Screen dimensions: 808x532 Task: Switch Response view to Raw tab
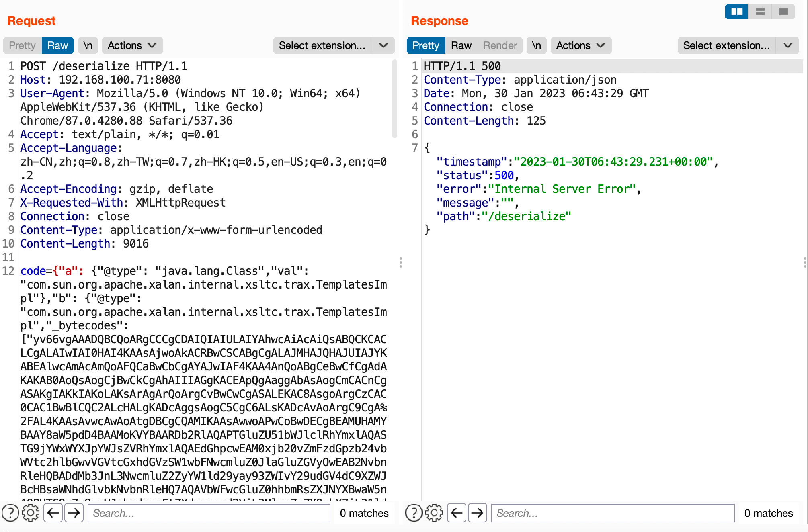click(461, 45)
